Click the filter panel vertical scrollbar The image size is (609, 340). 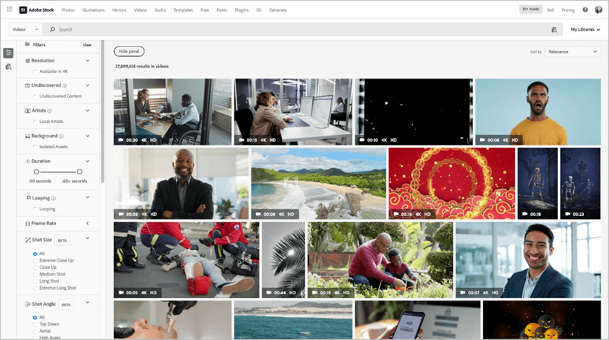102,111
